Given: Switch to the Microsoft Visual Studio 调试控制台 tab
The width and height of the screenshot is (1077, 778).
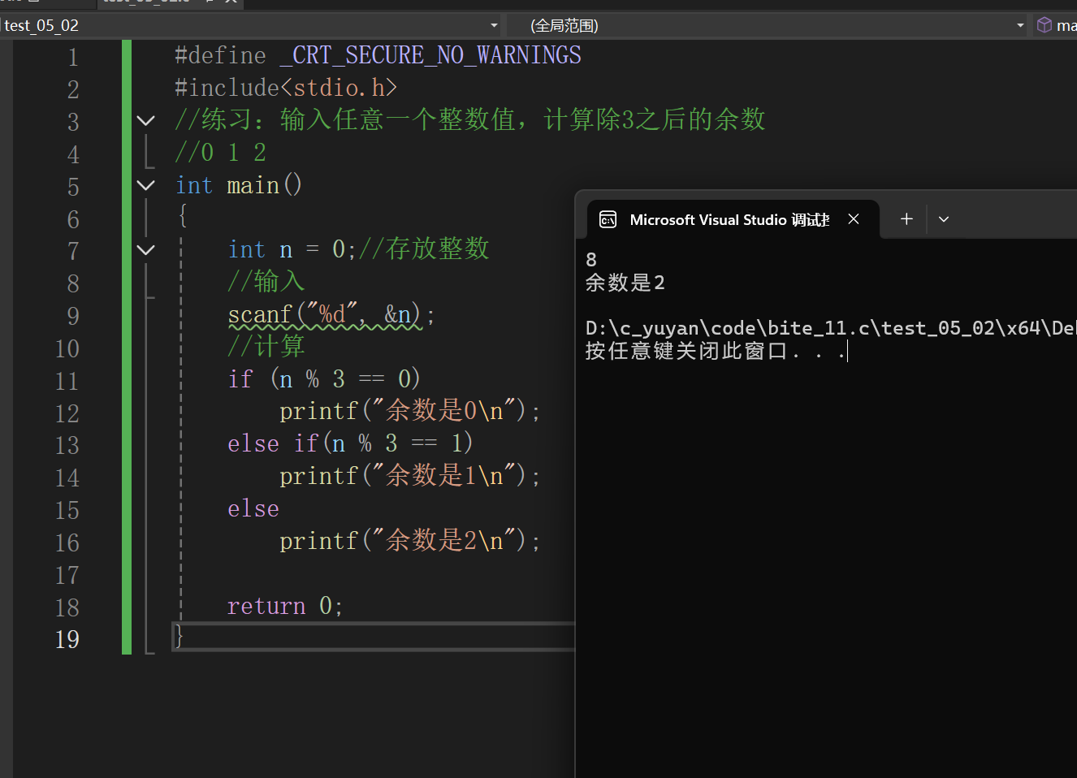Looking at the screenshot, I should [728, 219].
